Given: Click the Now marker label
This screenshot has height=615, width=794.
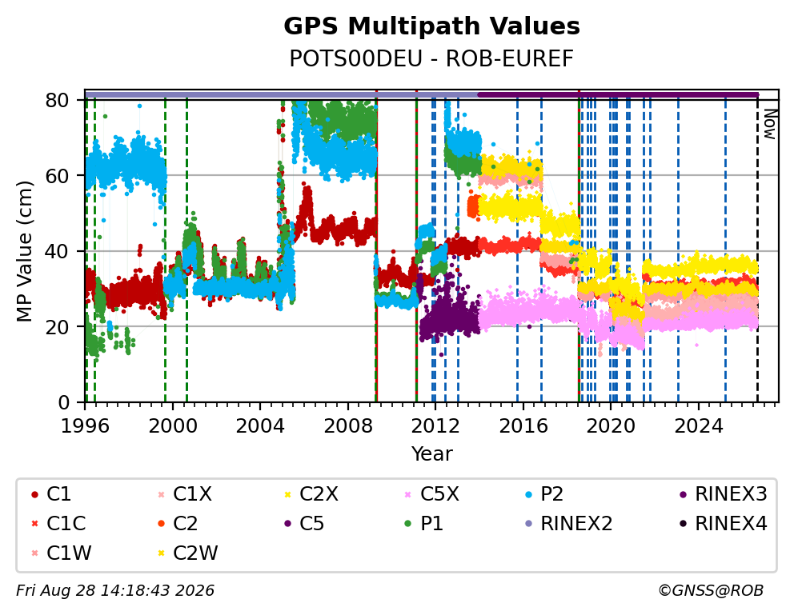Looking at the screenshot, I should (770, 125).
